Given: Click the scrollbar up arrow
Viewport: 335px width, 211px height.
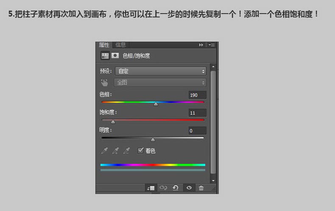Looking at the screenshot, I should tap(213, 67).
